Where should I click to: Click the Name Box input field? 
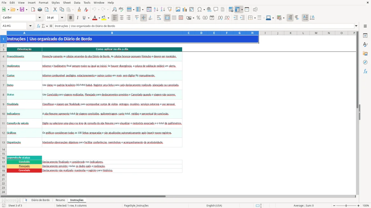(14, 26)
